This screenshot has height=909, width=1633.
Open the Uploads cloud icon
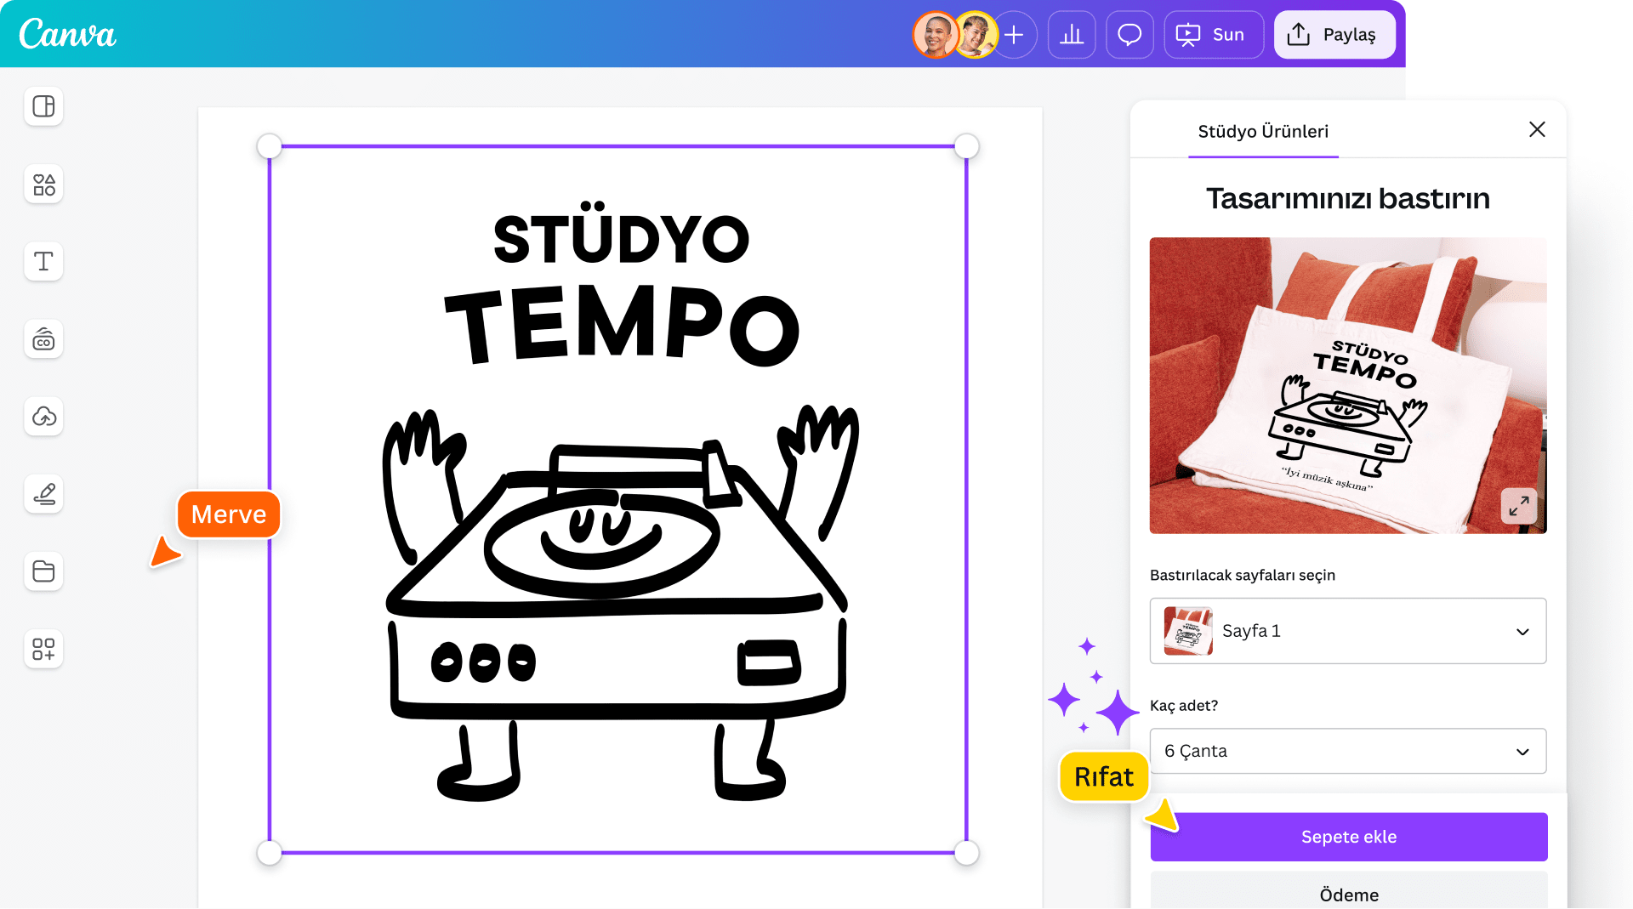pyautogui.click(x=43, y=417)
